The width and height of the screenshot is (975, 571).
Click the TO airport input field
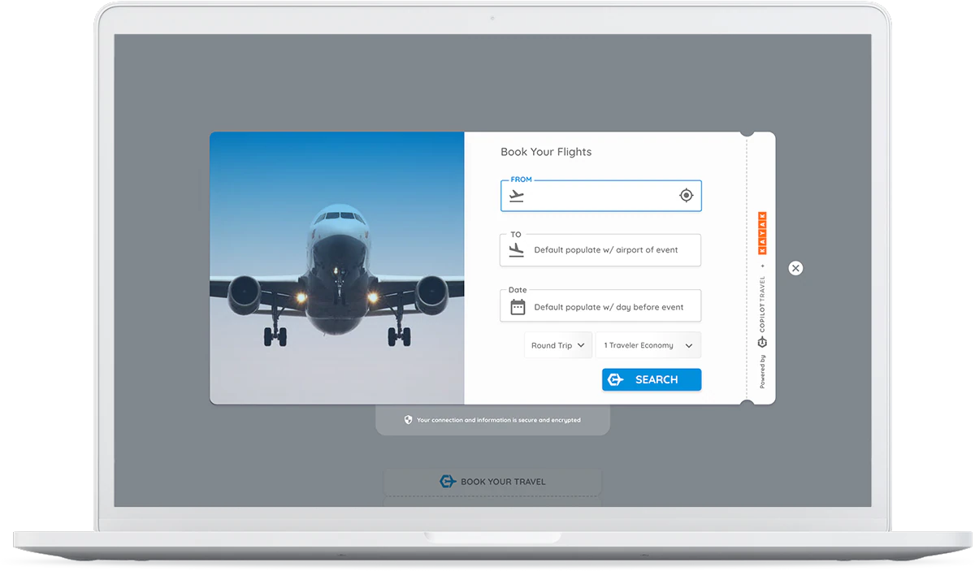[600, 250]
